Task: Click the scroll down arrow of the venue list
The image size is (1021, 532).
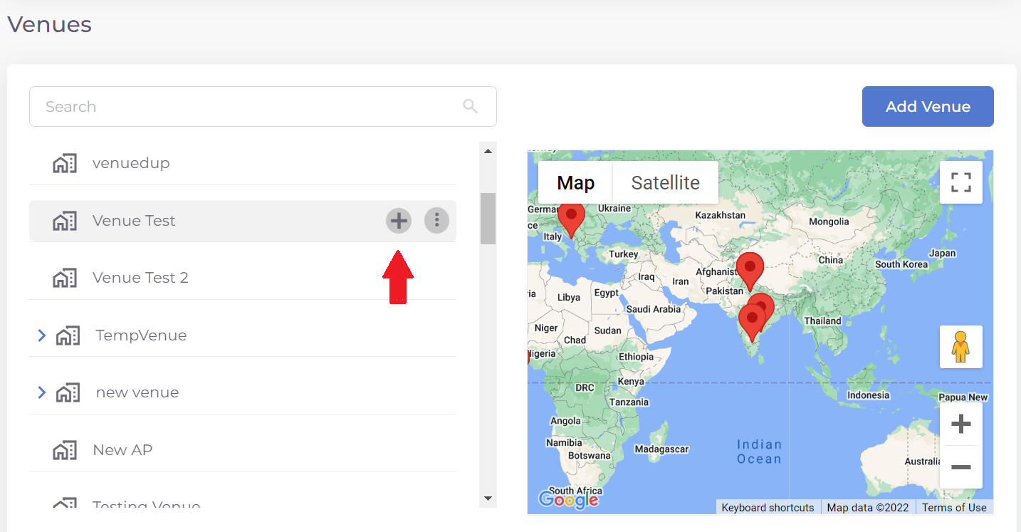Action: click(488, 499)
